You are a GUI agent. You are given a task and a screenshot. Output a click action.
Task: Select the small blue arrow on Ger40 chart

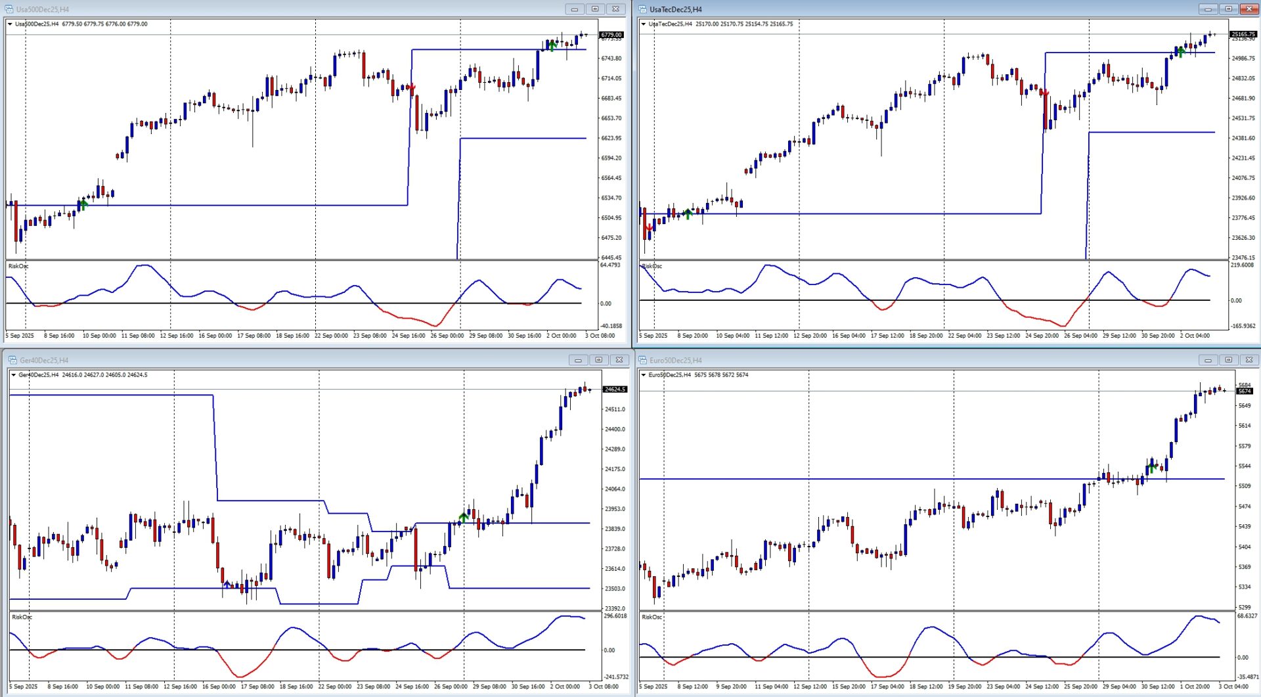pos(227,583)
